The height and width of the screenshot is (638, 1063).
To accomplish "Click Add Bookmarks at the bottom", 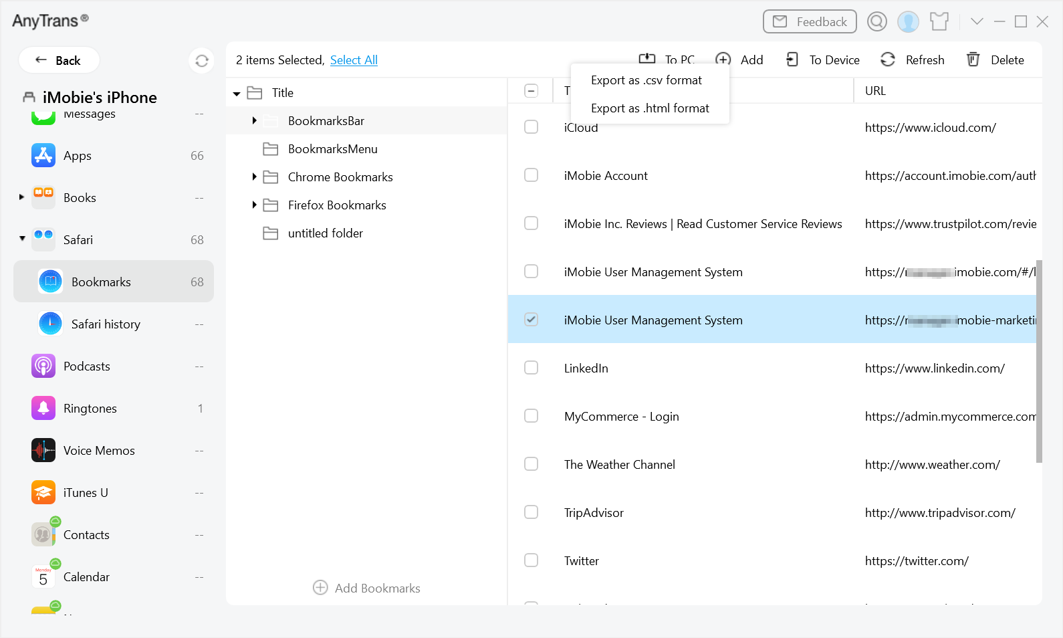I will click(x=366, y=588).
